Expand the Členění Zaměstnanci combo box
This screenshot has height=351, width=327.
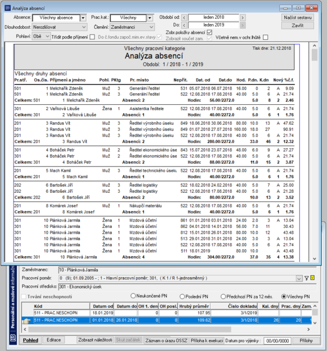pyautogui.click(x=151, y=27)
